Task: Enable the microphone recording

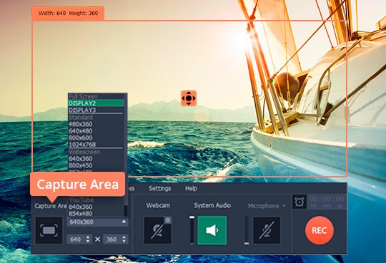Action: 267,230
